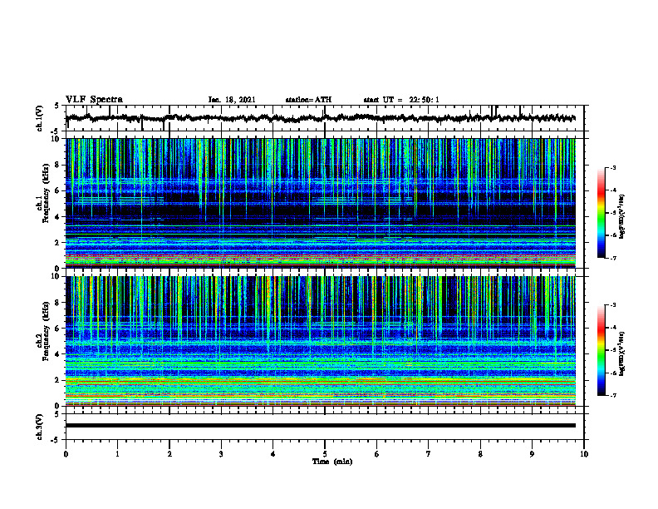Click the "station=ATH" header label
Image resolution: width=658 pixels, height=509 pixels.
(308, 100)
